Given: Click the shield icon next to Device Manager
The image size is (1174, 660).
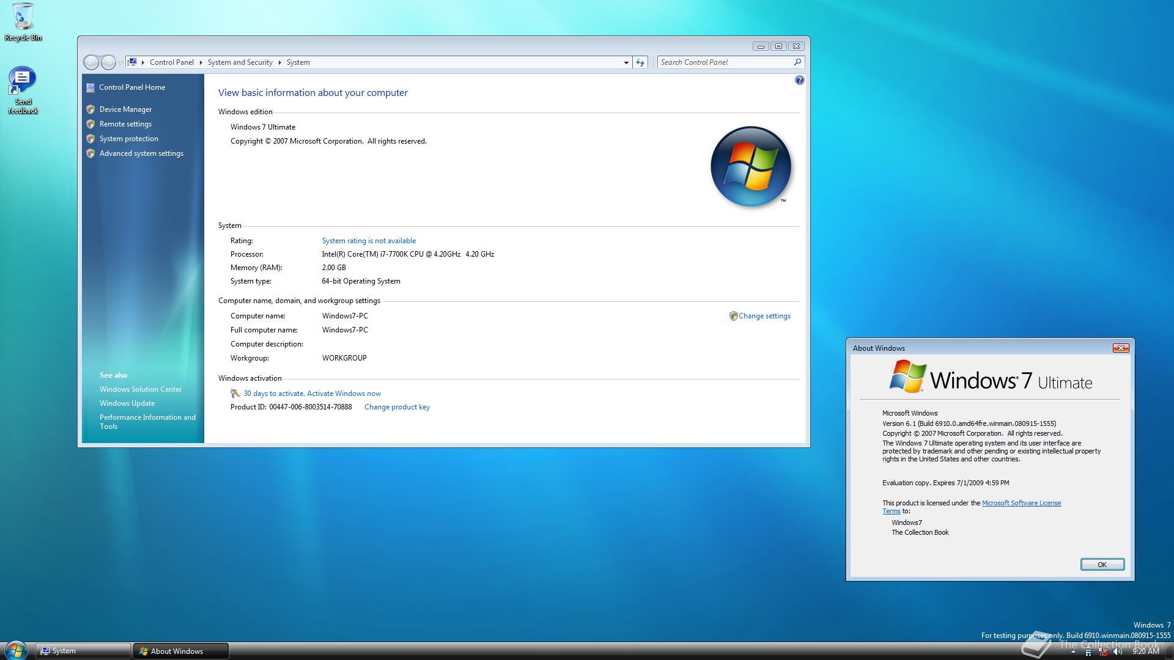Looking at the screenshot, I should click(x=90, y=109).
